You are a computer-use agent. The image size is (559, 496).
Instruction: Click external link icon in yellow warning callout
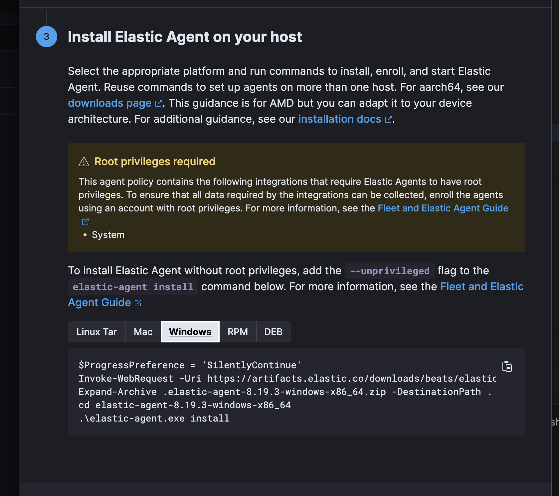pyautogui.click(x=85, y=222)
